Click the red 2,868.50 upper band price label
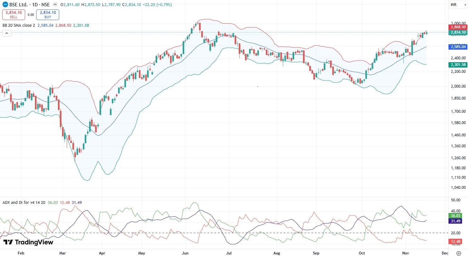The image size is (468, 256). pos(458,27)
